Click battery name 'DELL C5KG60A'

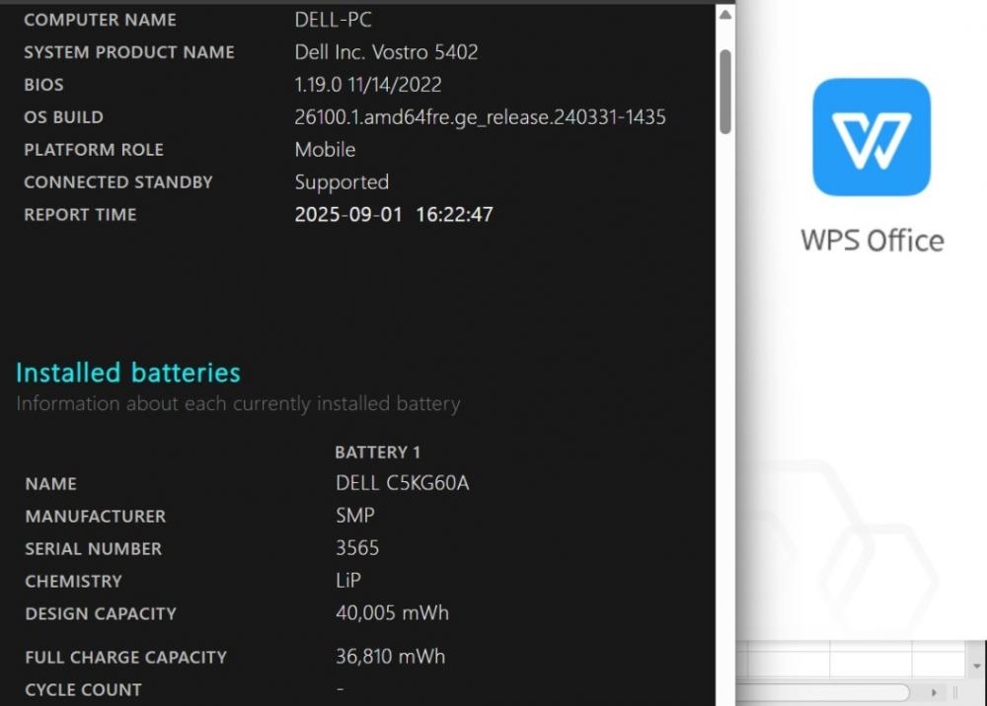402,483
